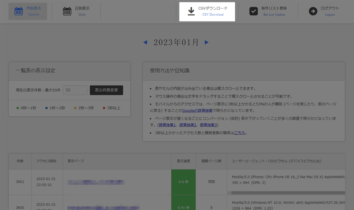Click 1536 × 864 (DPR: 1.25) text
This screenshot has height=210, width=354.
(x=252, y=208)
